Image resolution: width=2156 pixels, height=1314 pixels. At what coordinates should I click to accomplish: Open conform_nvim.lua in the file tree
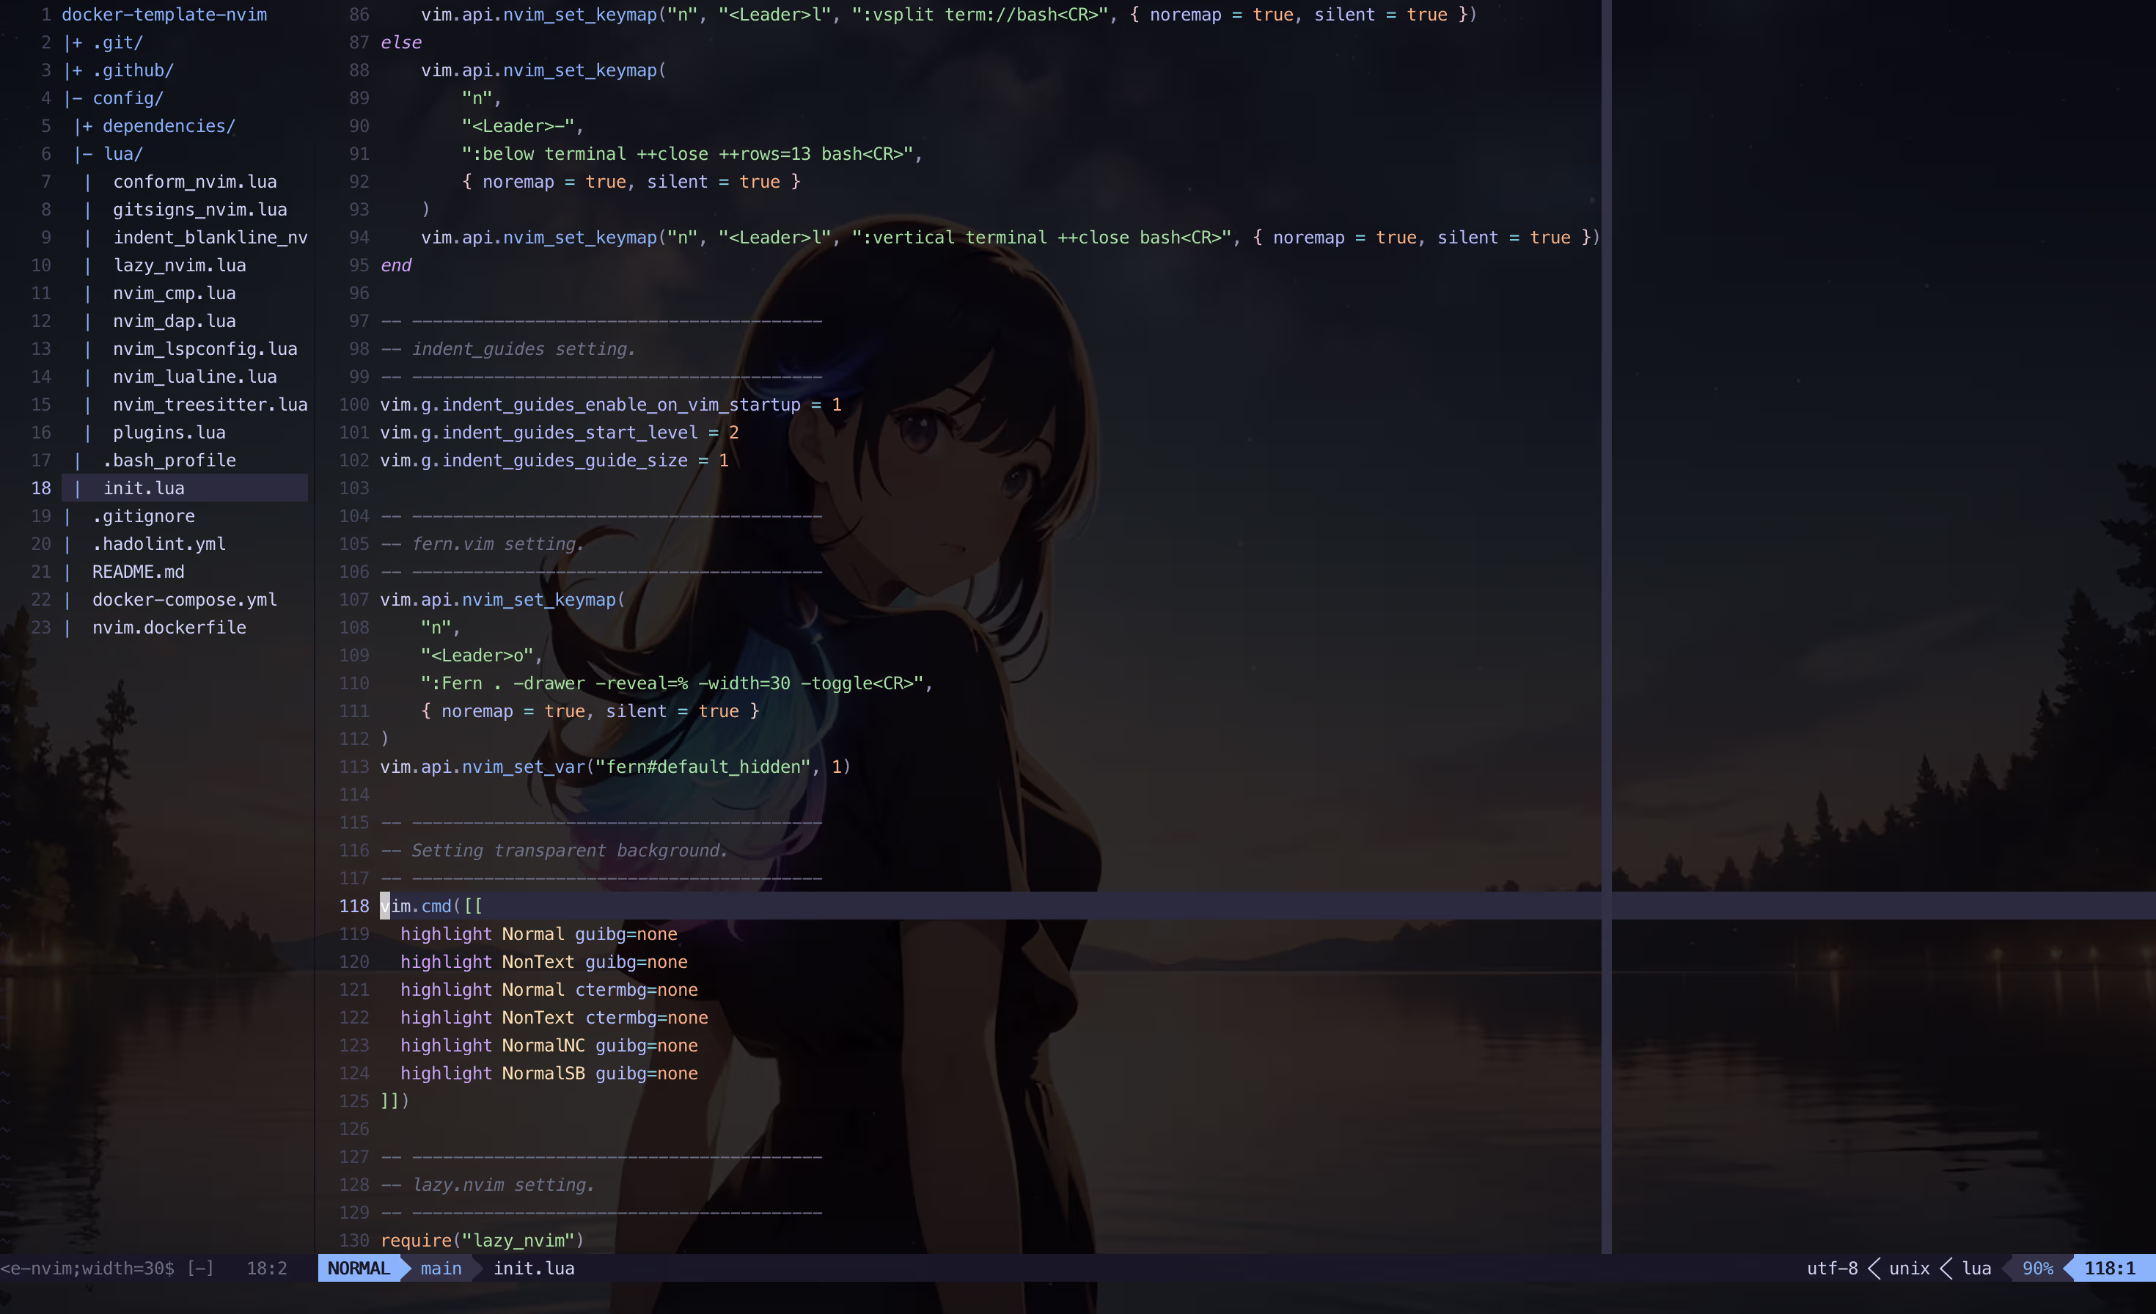point(194,181)
